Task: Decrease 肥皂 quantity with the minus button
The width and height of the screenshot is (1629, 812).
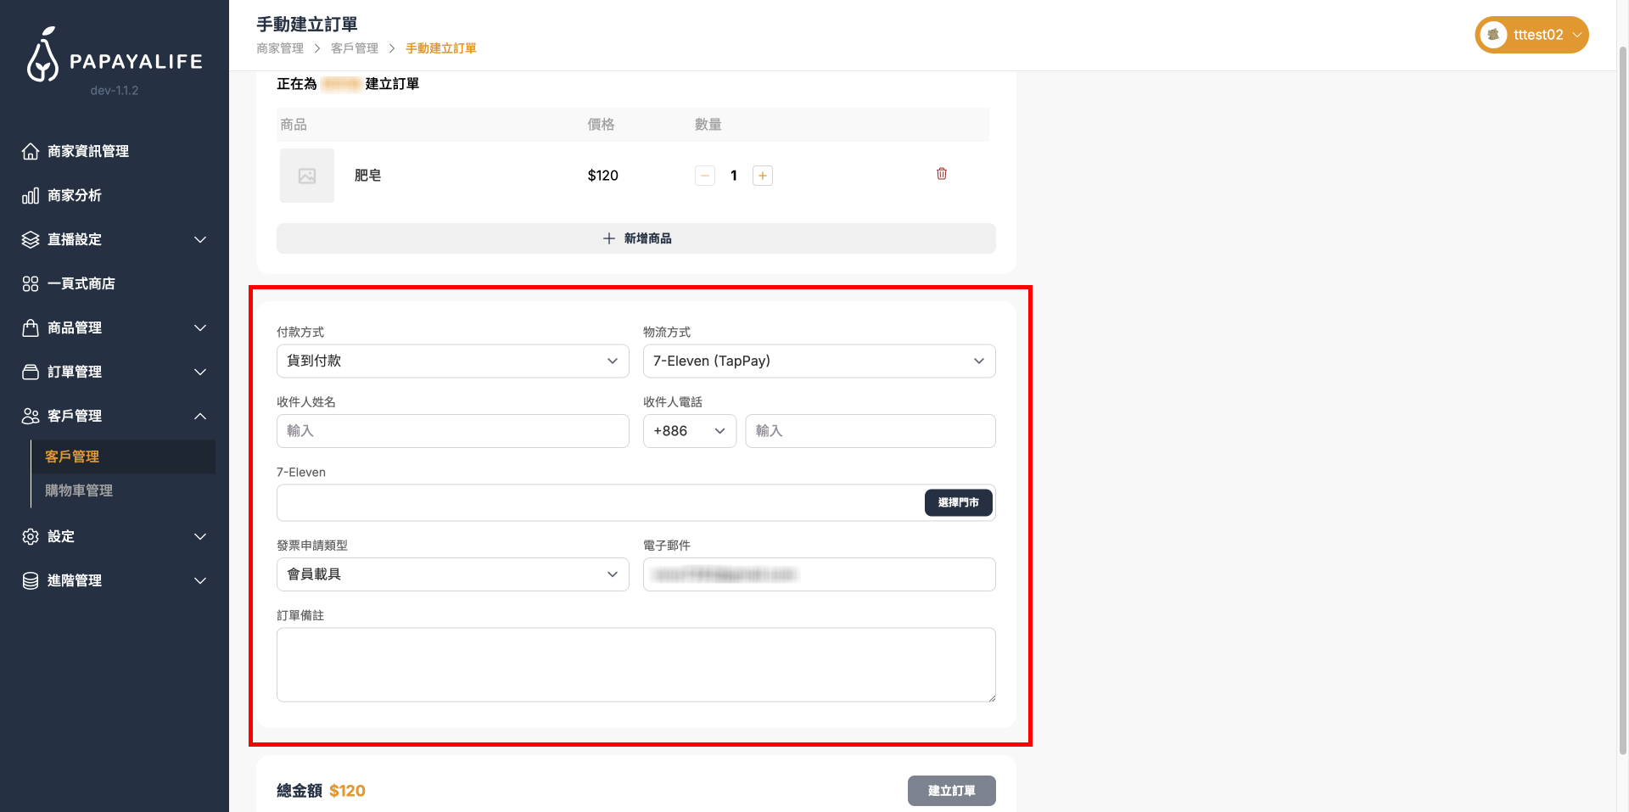Action: 704,176
